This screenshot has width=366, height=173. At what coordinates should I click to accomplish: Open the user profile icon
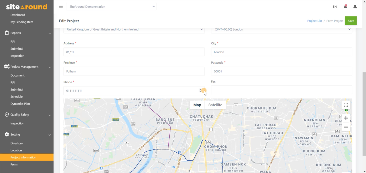pos(355,6)
